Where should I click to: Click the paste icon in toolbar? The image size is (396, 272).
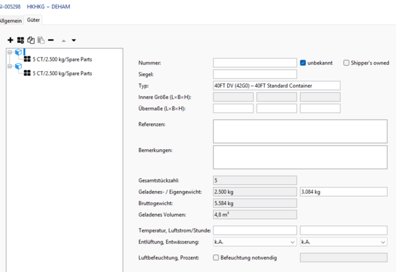(x=41, y=40)
